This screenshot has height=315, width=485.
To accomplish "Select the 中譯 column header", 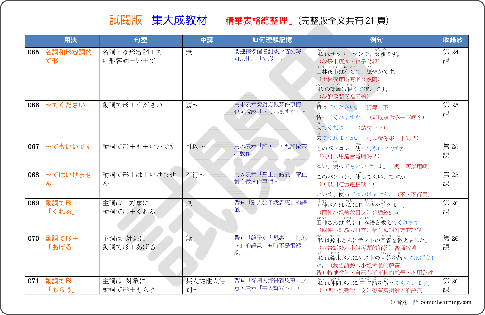I will tap(207, 40).
